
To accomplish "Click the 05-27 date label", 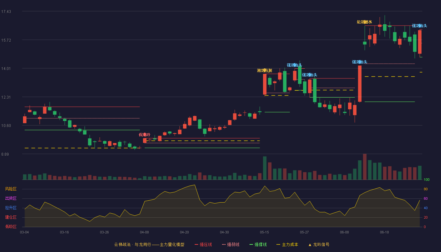I will point(304,232).
